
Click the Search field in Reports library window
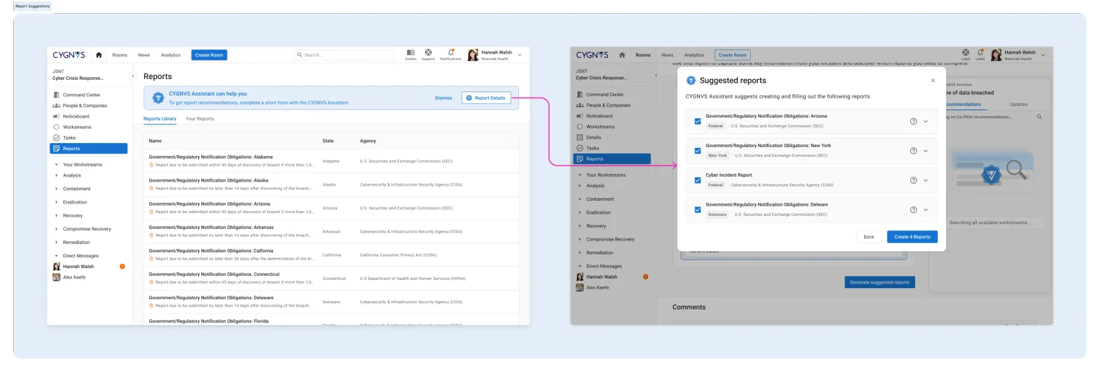coord(344,55)
